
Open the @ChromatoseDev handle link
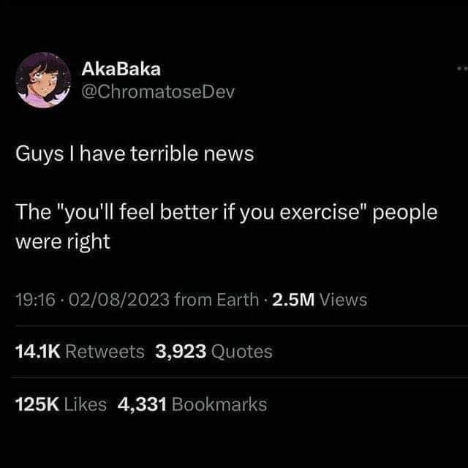click(x=158, y=92)
